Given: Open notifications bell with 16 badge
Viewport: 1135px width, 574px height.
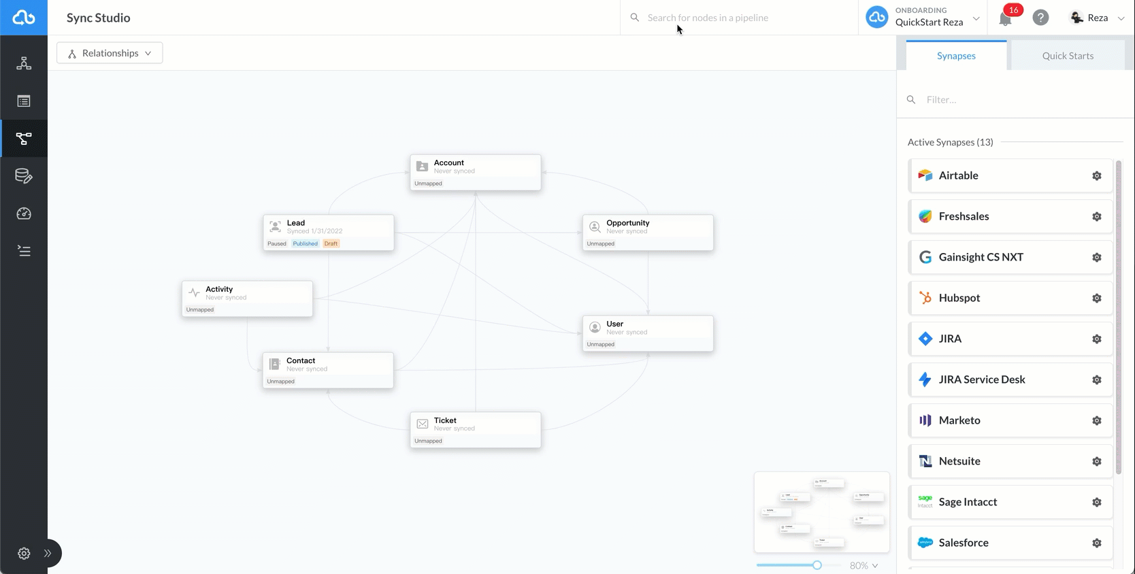Looking at the screenshot, I should 1006,18.
